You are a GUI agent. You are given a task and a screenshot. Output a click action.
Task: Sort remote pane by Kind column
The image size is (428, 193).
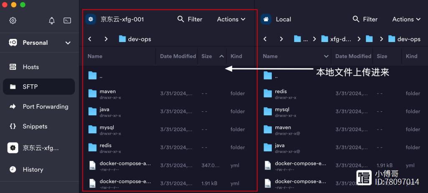(x=236, y=56)
